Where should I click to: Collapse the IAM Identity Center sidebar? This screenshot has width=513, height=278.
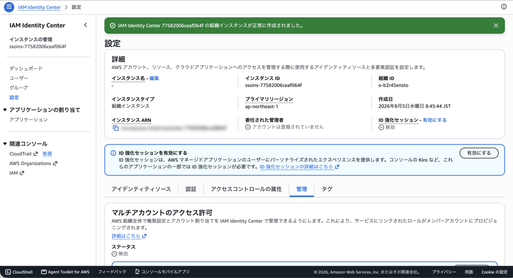point(85,25)
